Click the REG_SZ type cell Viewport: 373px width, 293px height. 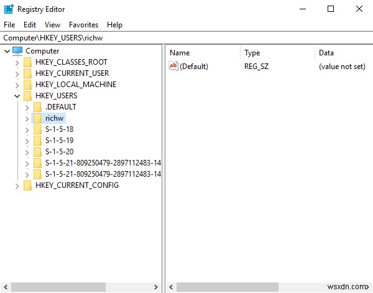(256, 67)
